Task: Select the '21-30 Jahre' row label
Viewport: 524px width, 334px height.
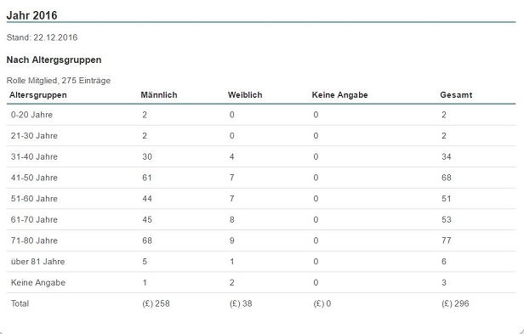Action: 34,136
